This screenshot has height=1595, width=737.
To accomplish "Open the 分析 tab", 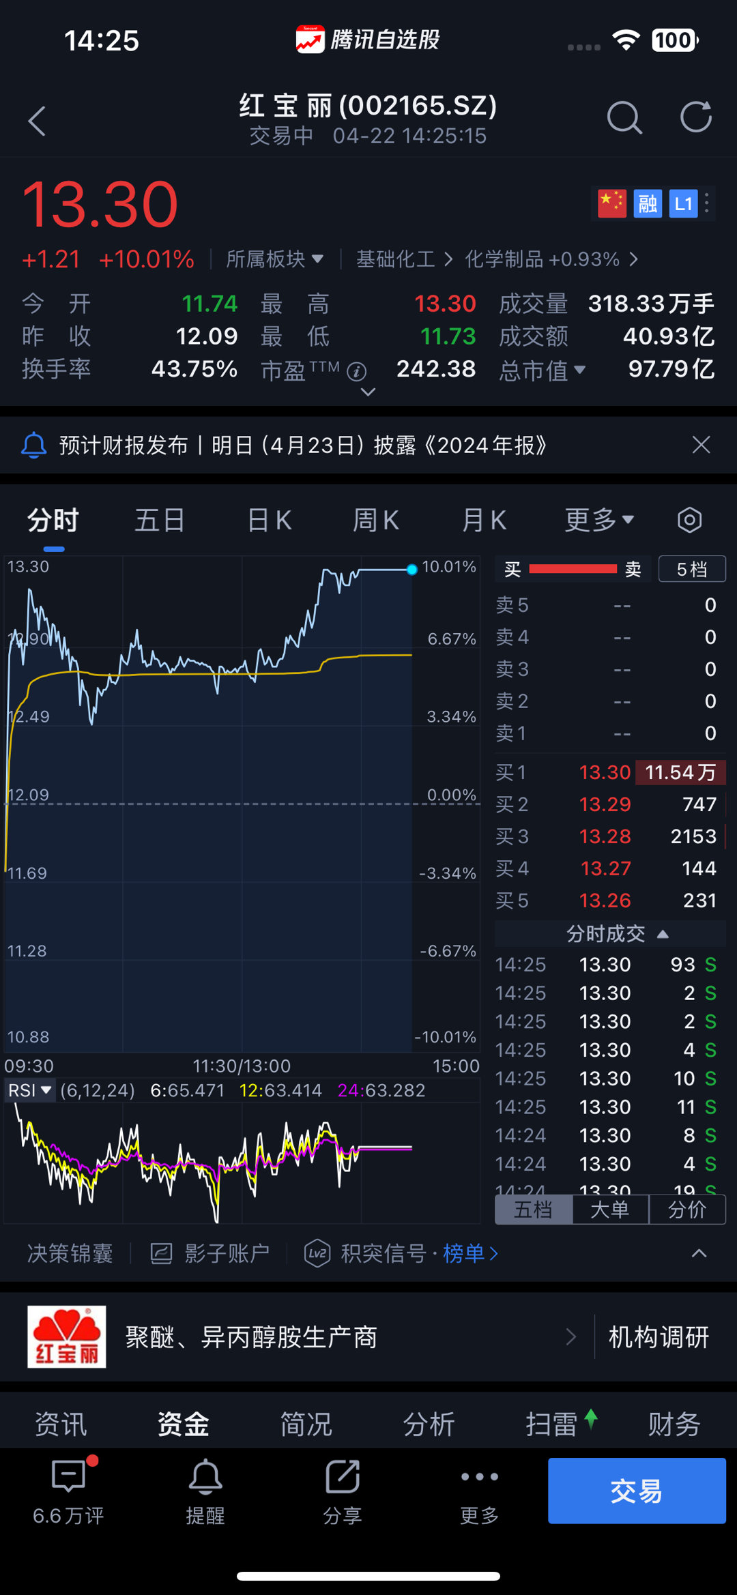I will pos(429,1424).
